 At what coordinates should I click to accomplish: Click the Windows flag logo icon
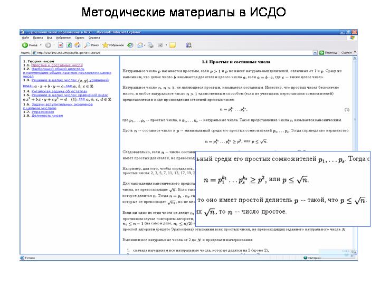[352, 38]
